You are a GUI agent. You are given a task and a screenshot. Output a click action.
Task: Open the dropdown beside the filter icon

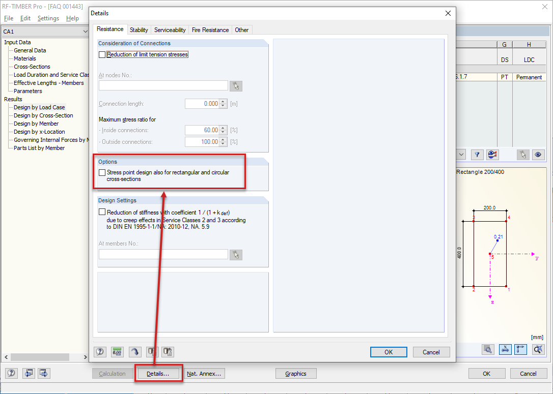coord(461,155)
